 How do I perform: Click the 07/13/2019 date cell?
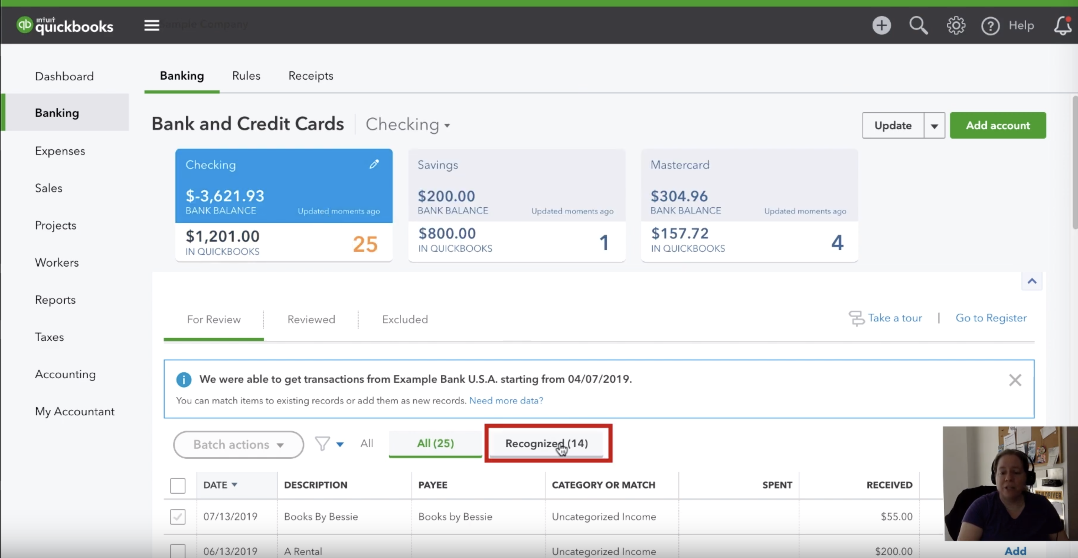[x=230, y=517]
